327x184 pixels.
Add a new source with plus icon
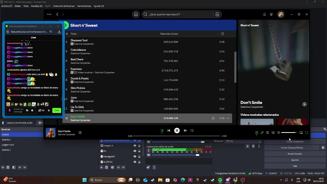click(101, 167)
